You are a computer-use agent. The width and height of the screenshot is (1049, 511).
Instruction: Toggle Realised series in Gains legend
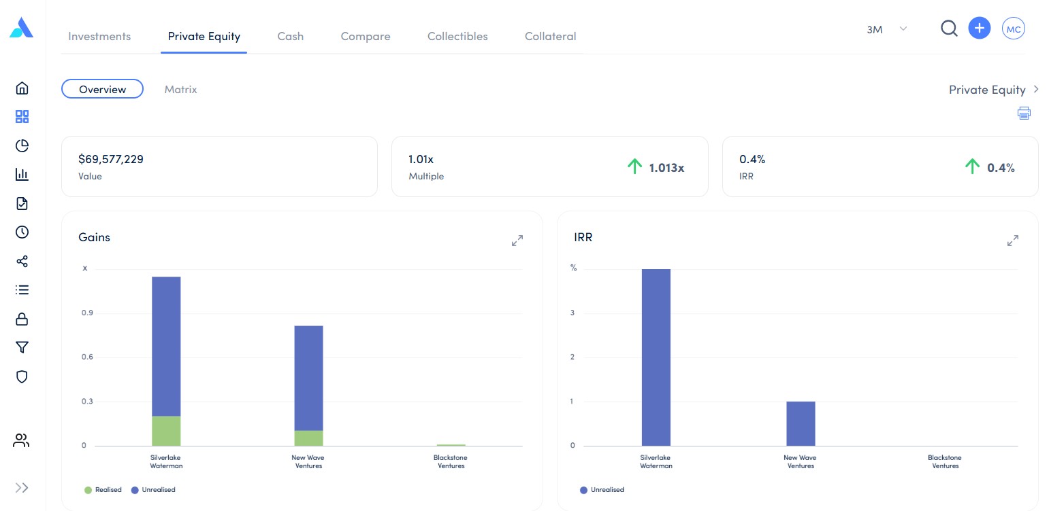[103, 489]
